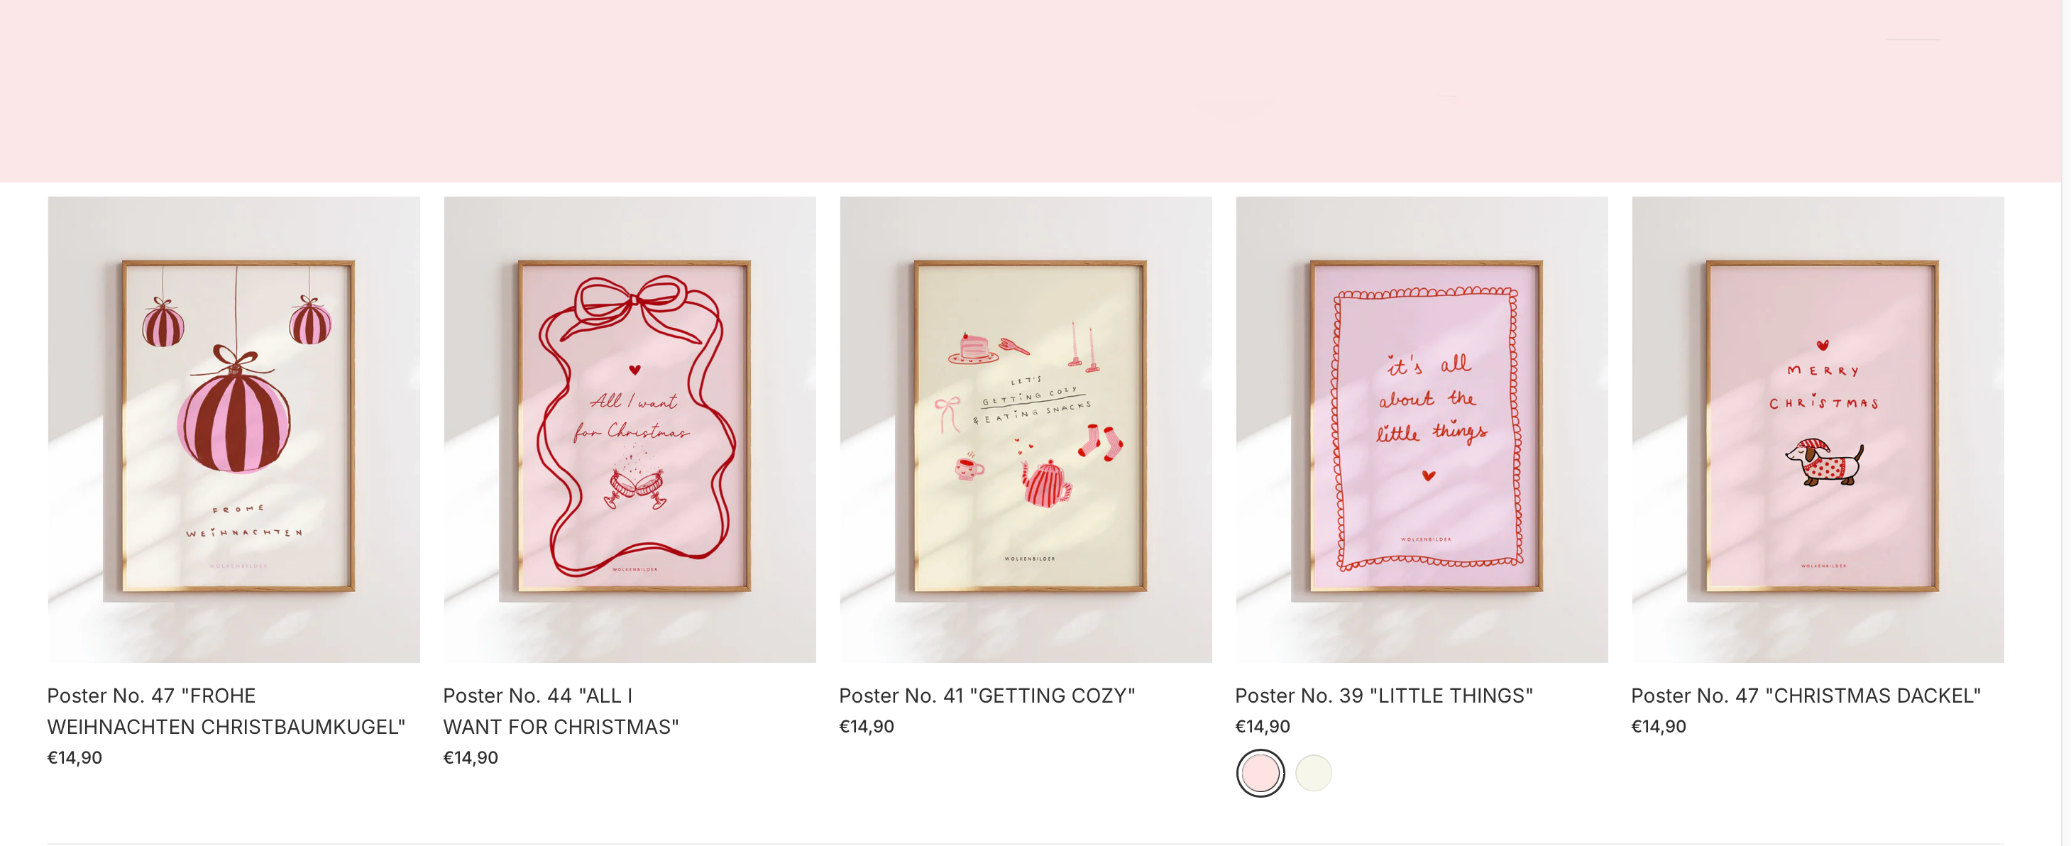Click the €14,90 price under All I Want for Christmas
This screenshot has width=2071, height=846.
(471, 757)
